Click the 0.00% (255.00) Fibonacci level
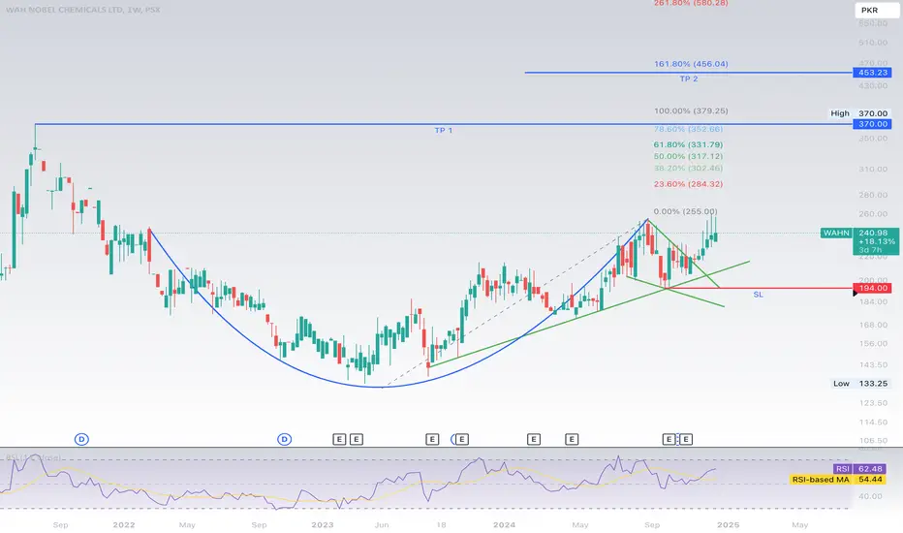Viewport: 903px width, 533px height. (685, 211)
